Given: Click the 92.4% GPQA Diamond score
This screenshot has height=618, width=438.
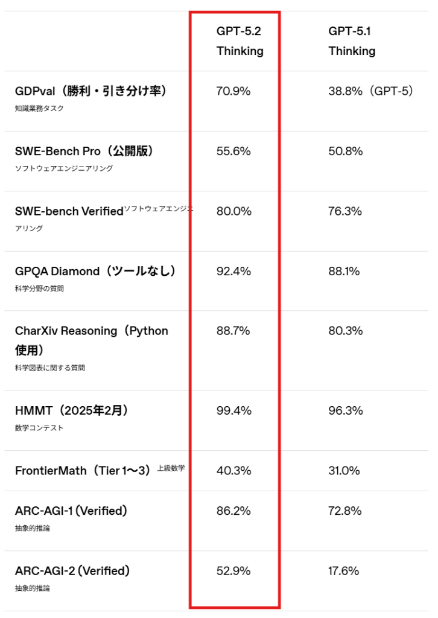Looking at the screenshot, I should click(x=233, y=271).
